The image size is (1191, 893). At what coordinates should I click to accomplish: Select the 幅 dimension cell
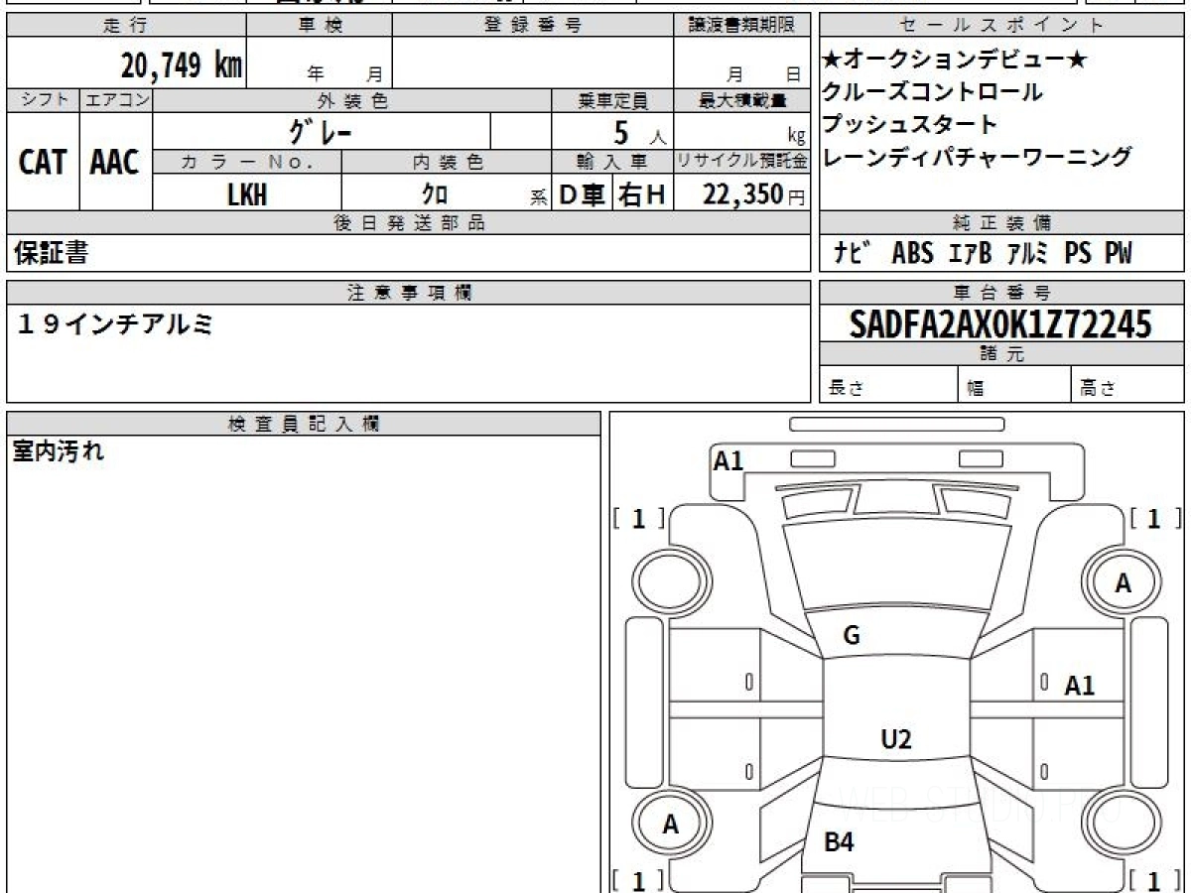pyautogui.click(x=1014, y=385)
